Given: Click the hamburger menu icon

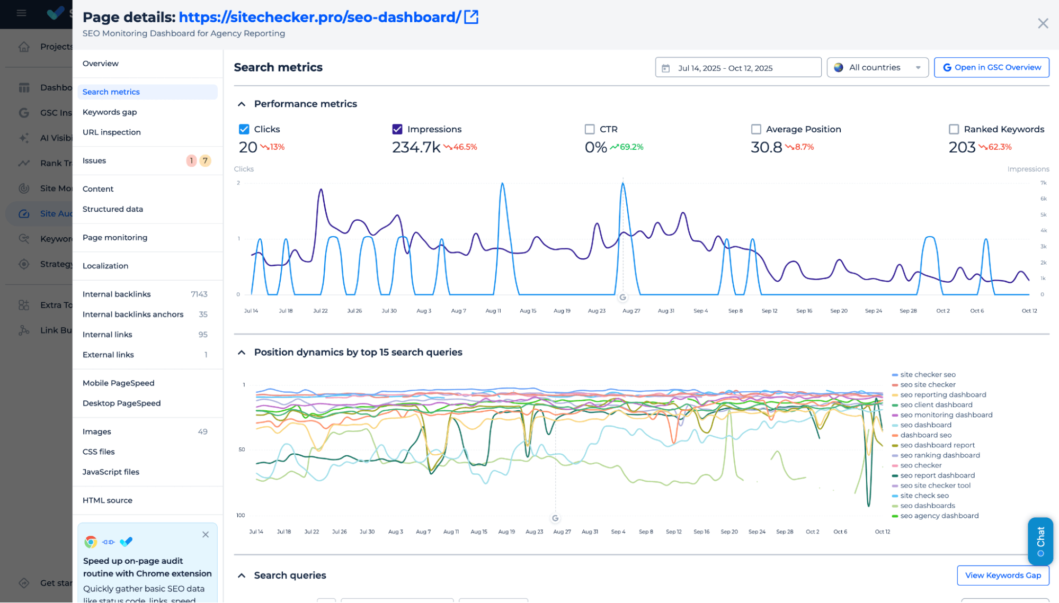Looking at the screenshot, I should pyautogui.click(x=21, y=13).
